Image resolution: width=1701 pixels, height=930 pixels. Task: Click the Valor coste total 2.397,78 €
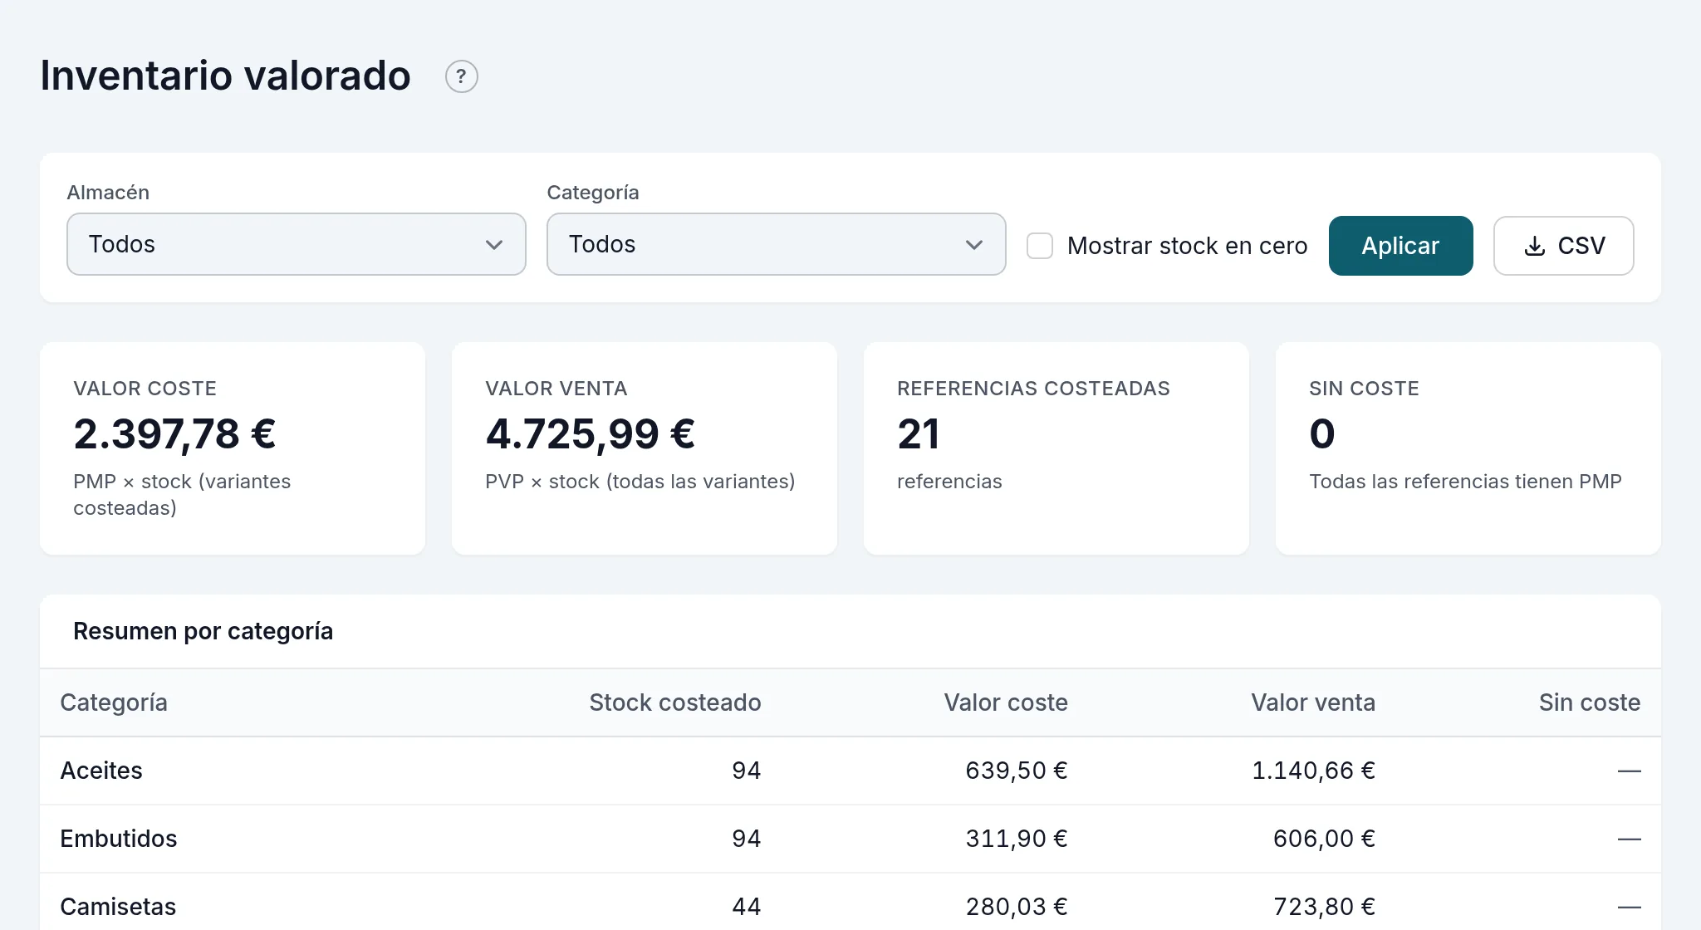tap(174, 433)
